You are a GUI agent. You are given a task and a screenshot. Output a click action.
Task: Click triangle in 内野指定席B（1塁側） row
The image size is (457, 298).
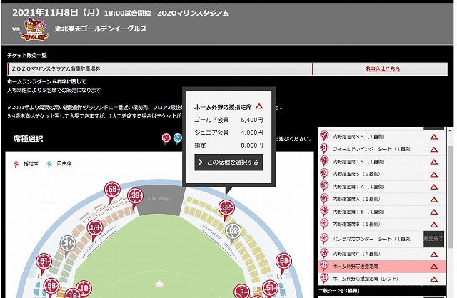(x=434, y=225)
